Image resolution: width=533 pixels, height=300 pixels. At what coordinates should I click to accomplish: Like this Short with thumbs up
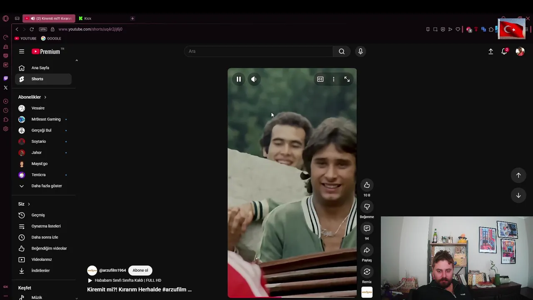pyautogui.click(x=367, y=185)
